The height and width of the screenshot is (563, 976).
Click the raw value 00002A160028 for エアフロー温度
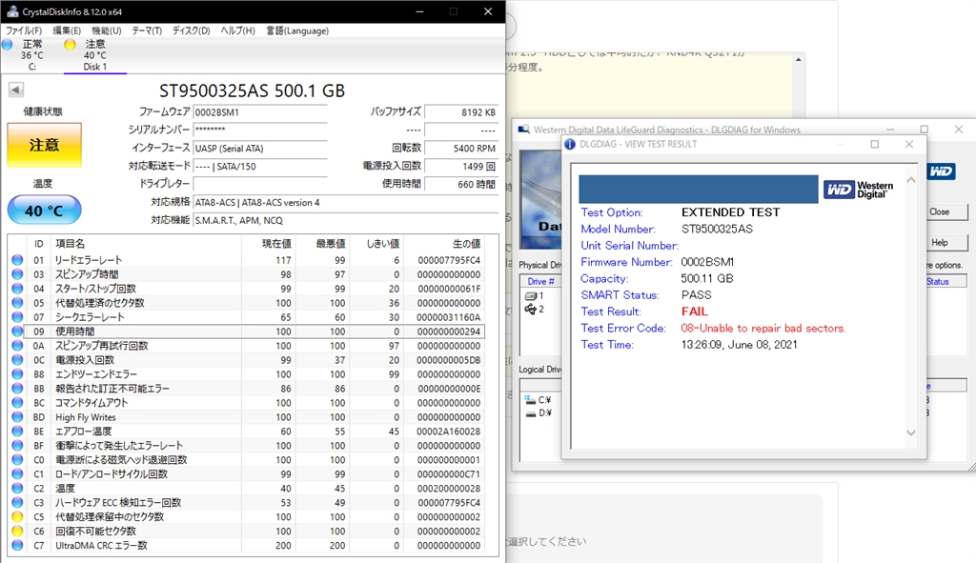(449, 432)
